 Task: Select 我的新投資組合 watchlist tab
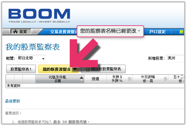pos(56,69)
